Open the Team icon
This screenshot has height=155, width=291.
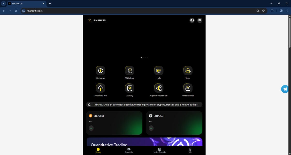coord(188,71)
